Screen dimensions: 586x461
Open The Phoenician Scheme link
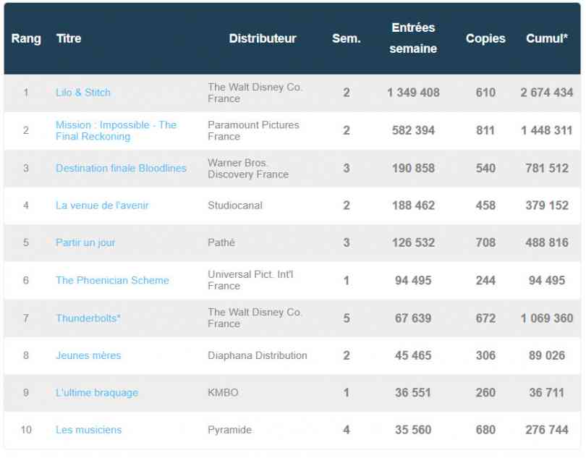(x=112, y=280)
